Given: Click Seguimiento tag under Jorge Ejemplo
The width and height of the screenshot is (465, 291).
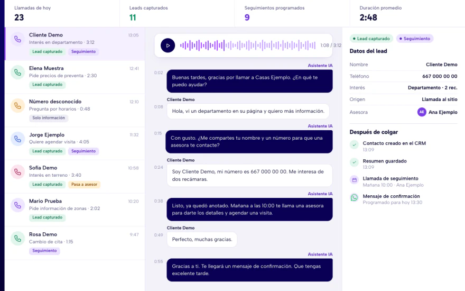Looking at the screenshot, I should (83, 151).
